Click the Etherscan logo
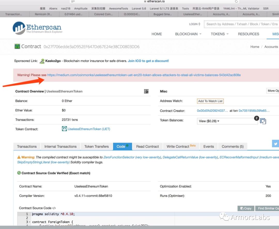 coord(37,28)
